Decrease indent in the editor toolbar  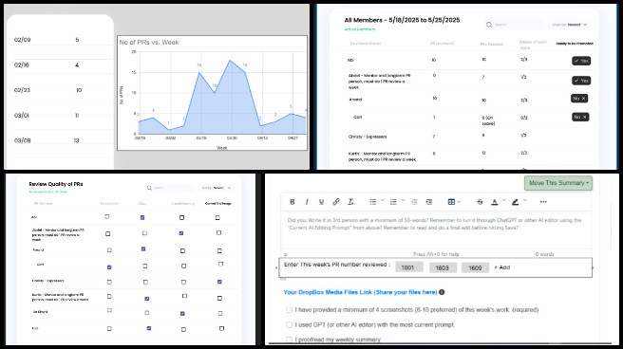click(414, 202)
